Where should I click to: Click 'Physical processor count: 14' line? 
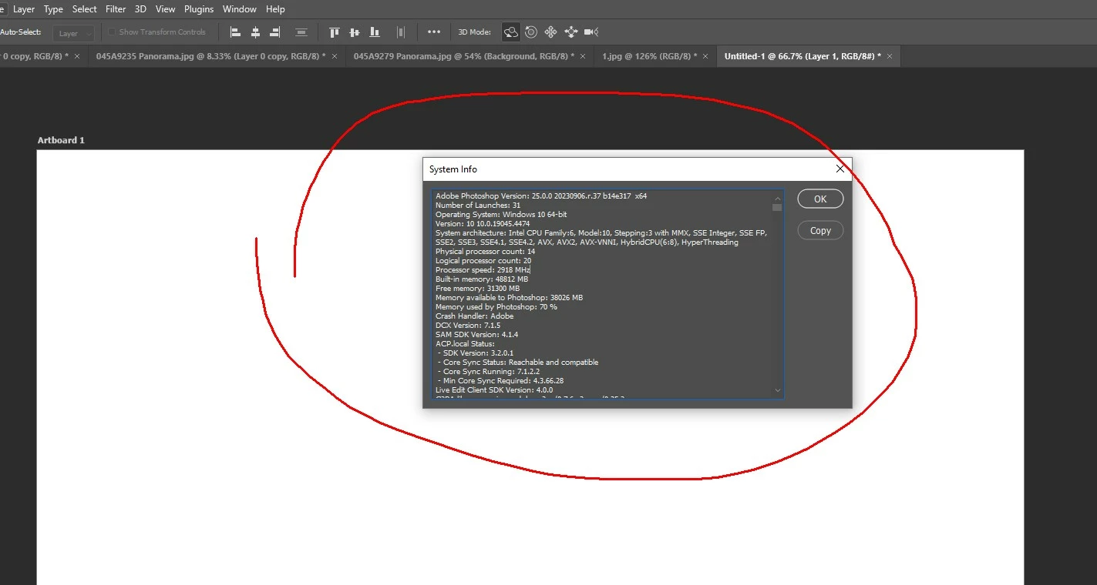coord(485,252)
